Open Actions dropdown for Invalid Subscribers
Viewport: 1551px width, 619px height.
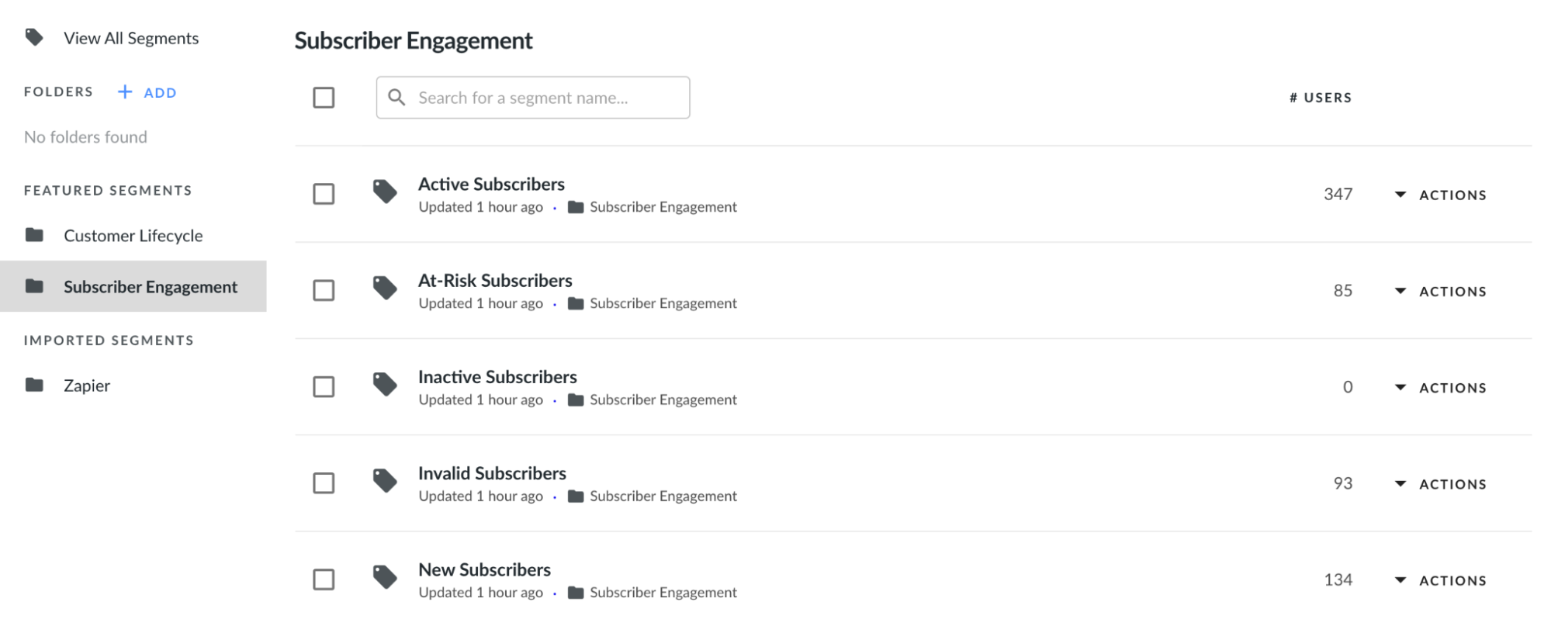1441,484
